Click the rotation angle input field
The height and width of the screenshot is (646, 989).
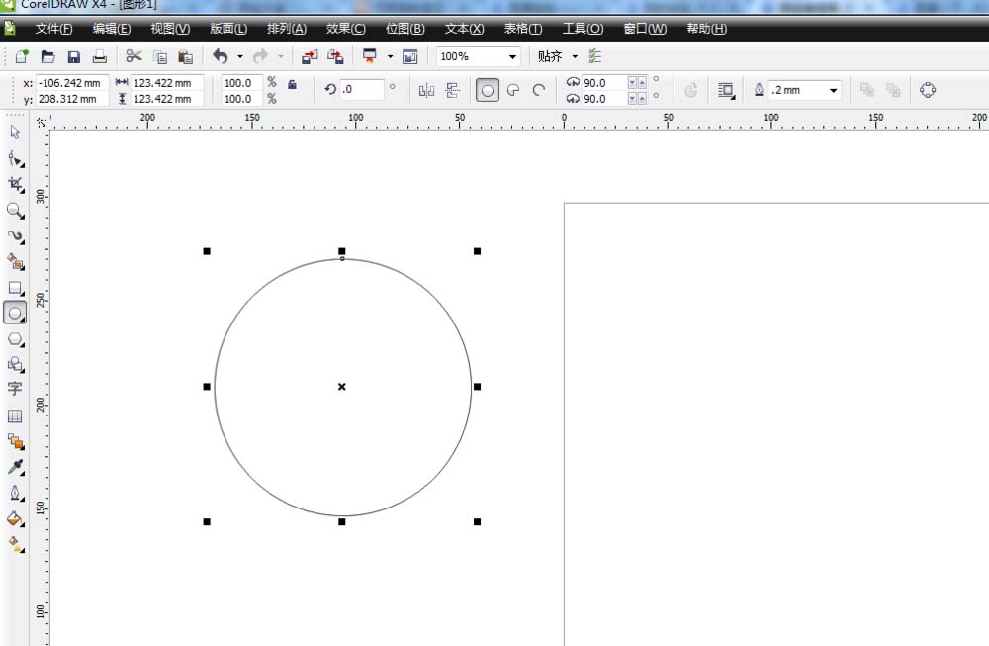coord(362,90)
